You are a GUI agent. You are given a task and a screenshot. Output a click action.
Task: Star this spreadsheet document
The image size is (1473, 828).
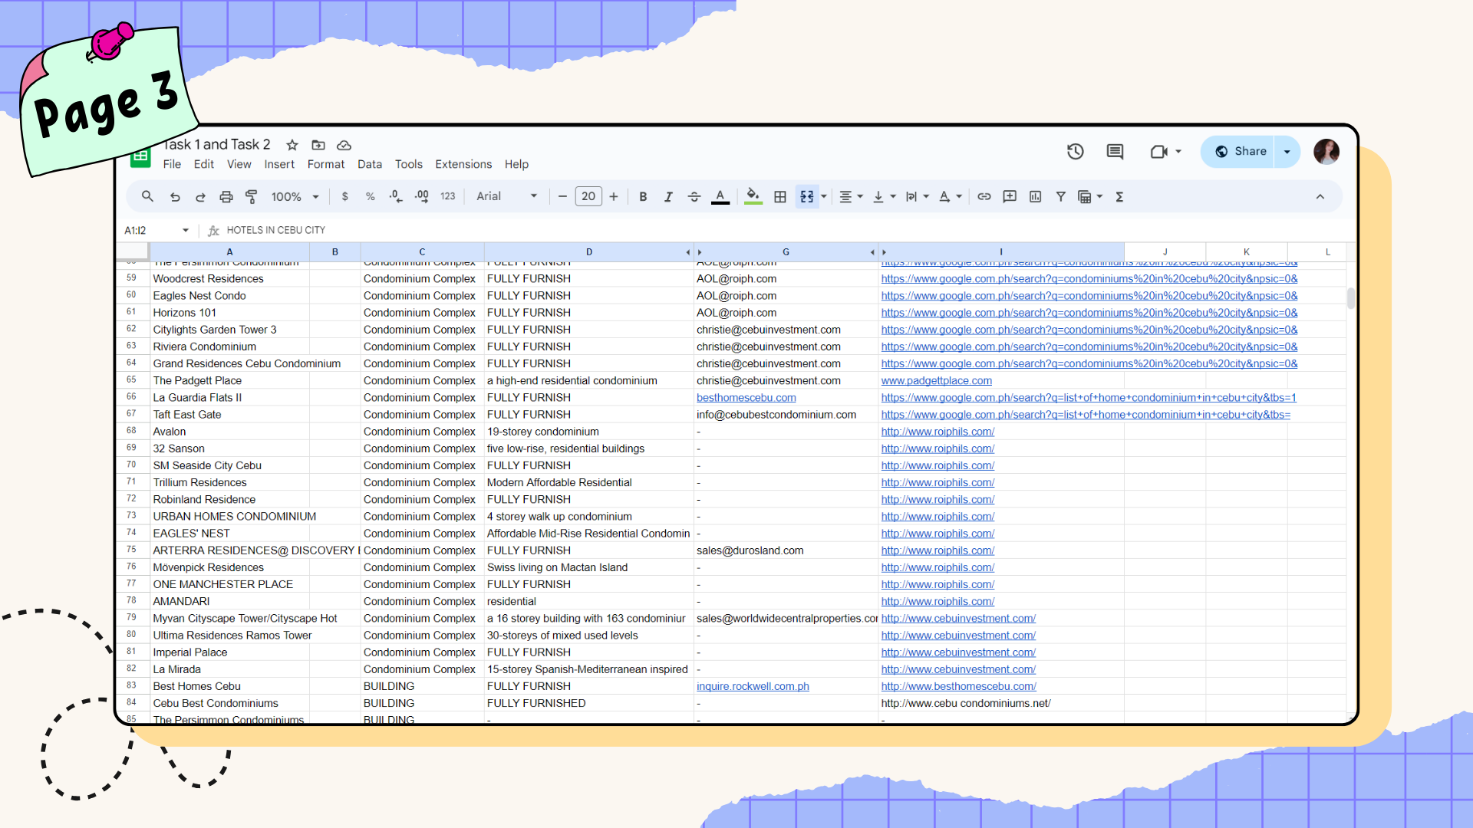point(292,145)
